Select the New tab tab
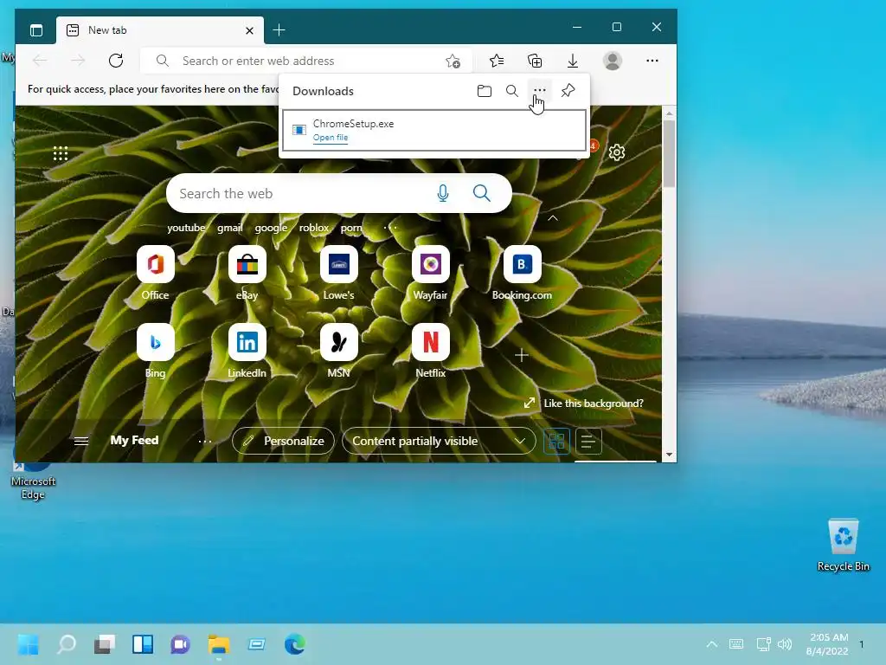The width and height of the screenshot is (886, 665). (x=159, y=30)
